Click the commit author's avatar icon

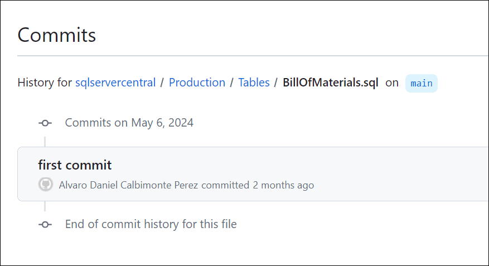[46, 185]
